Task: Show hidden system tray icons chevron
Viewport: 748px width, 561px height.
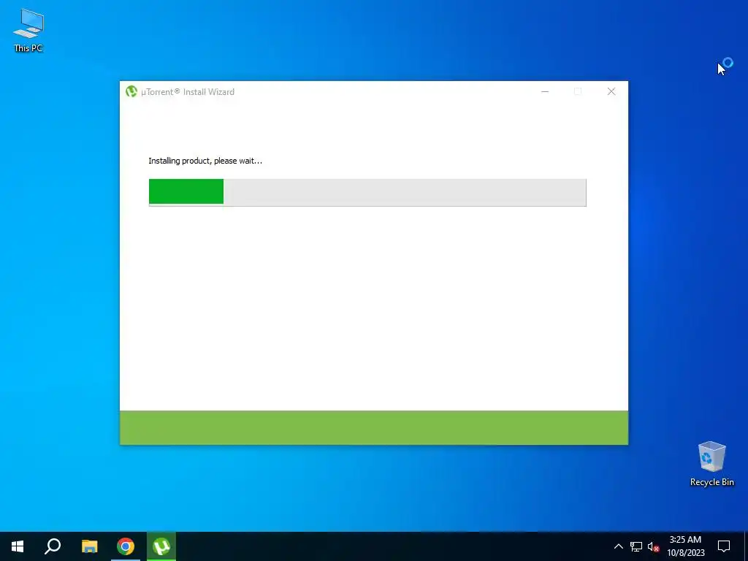Action: 618,546
